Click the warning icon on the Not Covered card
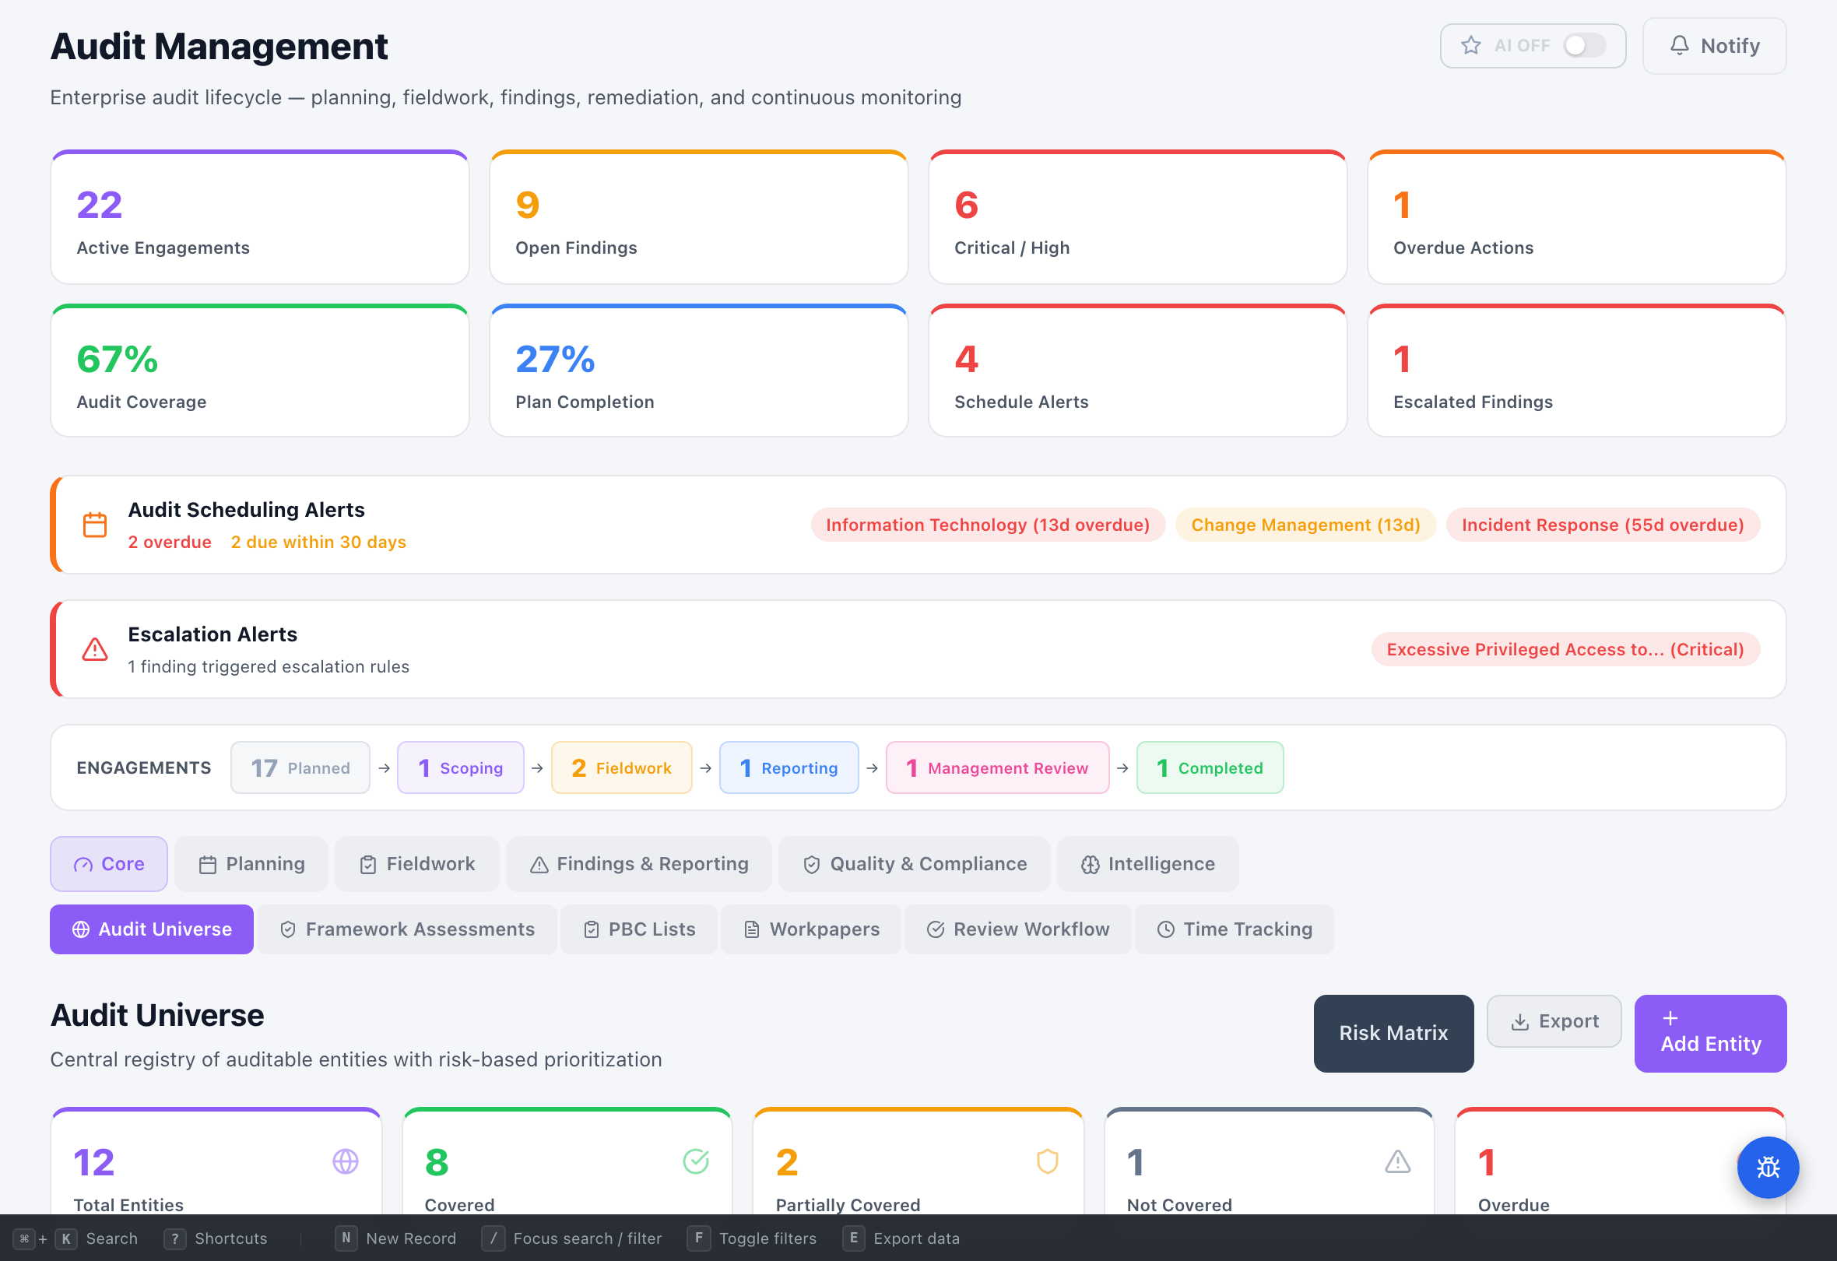The image size is (1837, 1261). [x=1397, y=1162]
